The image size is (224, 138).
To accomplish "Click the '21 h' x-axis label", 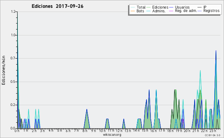I will [x=196, y=131].
